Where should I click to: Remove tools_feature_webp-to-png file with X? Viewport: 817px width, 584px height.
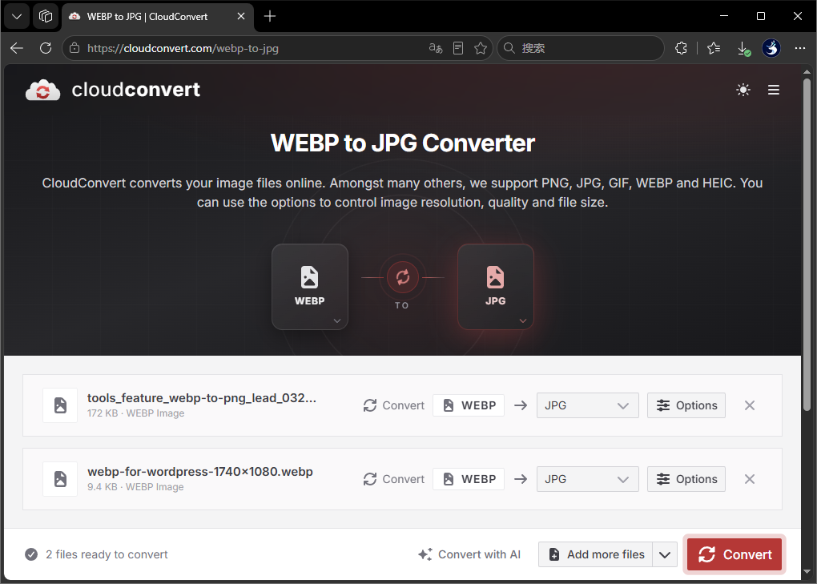(749, 405)
